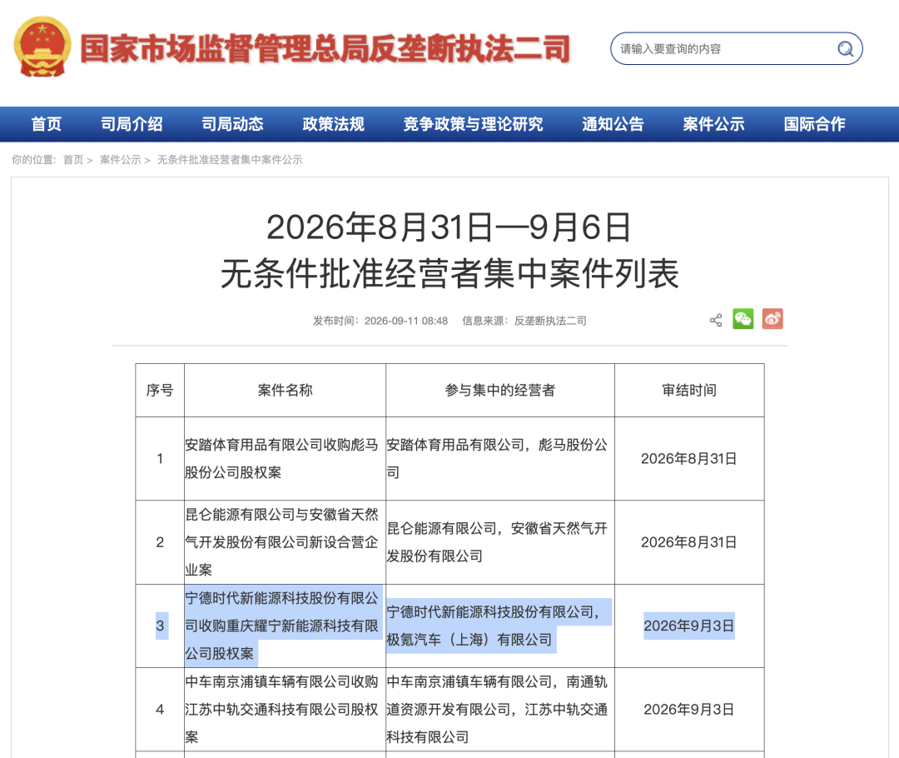This screenshot has height=758, width=899.
Task: Click the date 2026年9月3日 in row 4
Action: [689, 709]
